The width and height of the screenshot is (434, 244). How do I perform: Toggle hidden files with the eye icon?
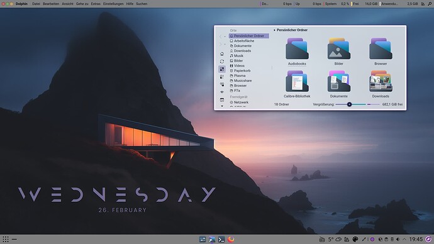[222, 92]
